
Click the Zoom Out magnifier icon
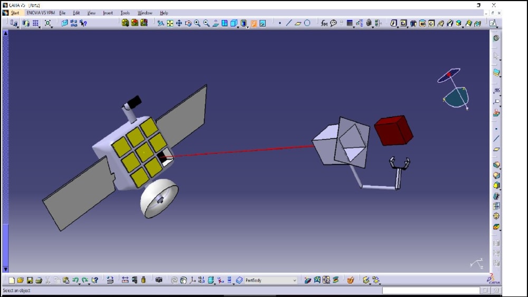(x=206, y=23)
